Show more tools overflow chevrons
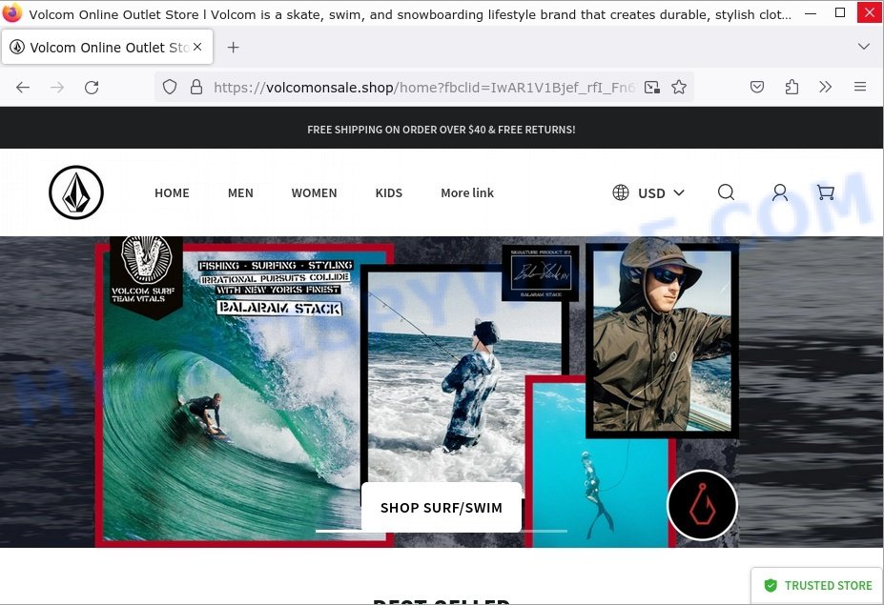This screenshot has width=884, height=605. 826,87
